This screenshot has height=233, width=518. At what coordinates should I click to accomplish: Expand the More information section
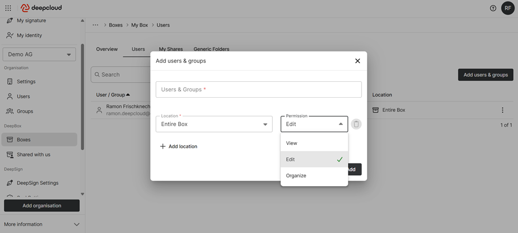tap(42, 224)
